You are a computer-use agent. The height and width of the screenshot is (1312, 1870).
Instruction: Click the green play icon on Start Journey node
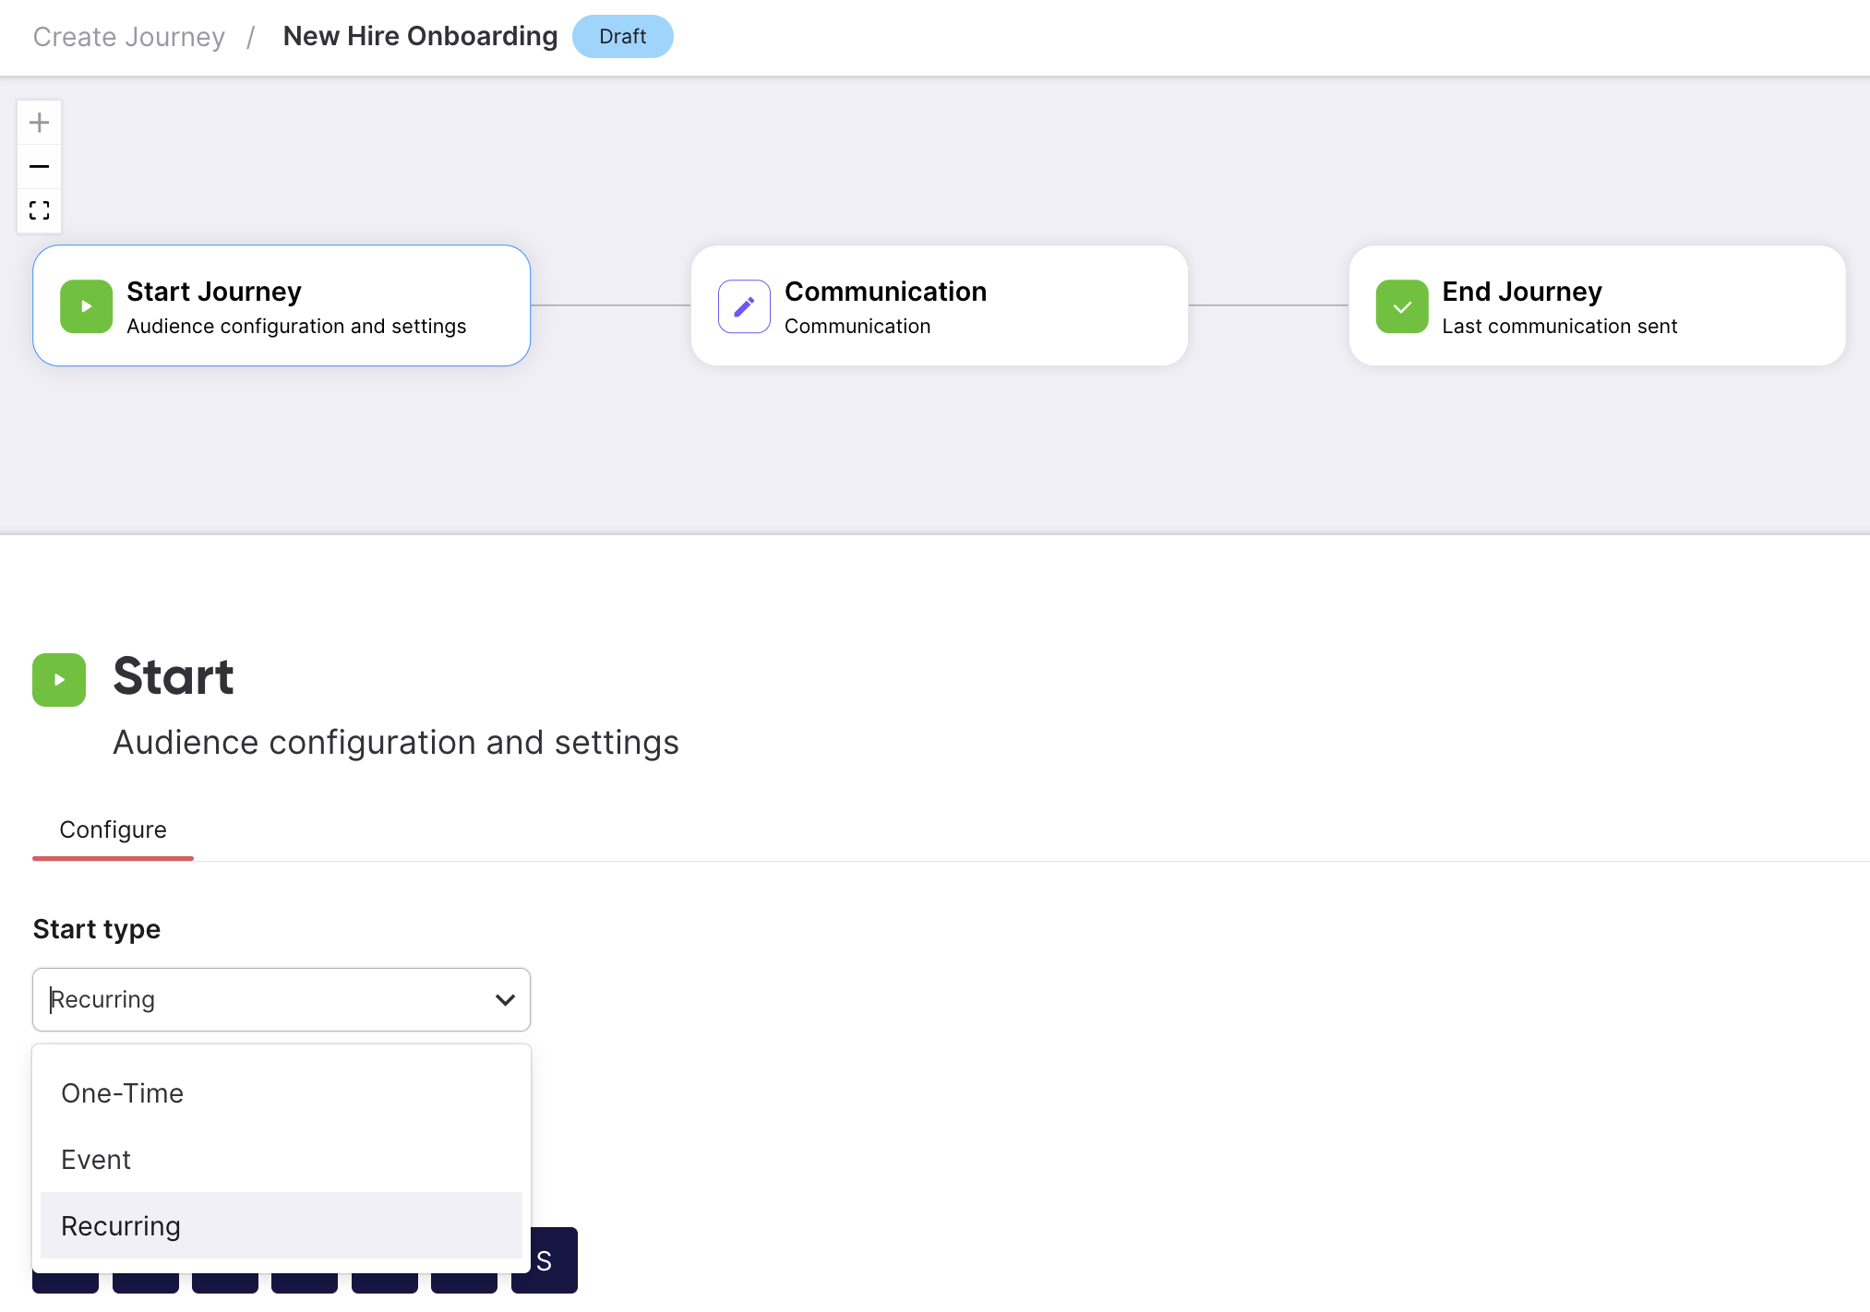point(86,306)
